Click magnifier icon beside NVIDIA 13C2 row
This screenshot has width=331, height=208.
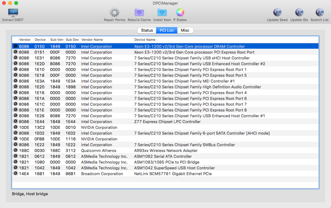pyautogui.click(x=15, y=127)
